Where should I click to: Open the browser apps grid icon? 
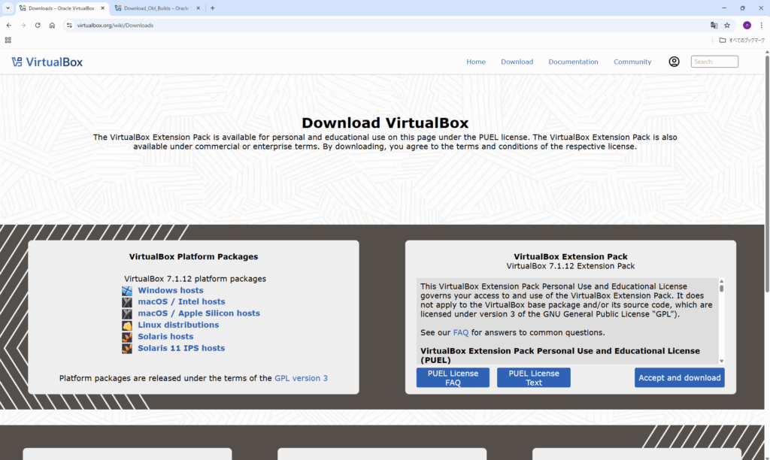click(x=8, y=40)
